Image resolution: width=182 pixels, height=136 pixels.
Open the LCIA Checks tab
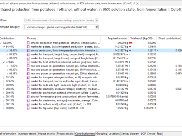coord(148,134)
